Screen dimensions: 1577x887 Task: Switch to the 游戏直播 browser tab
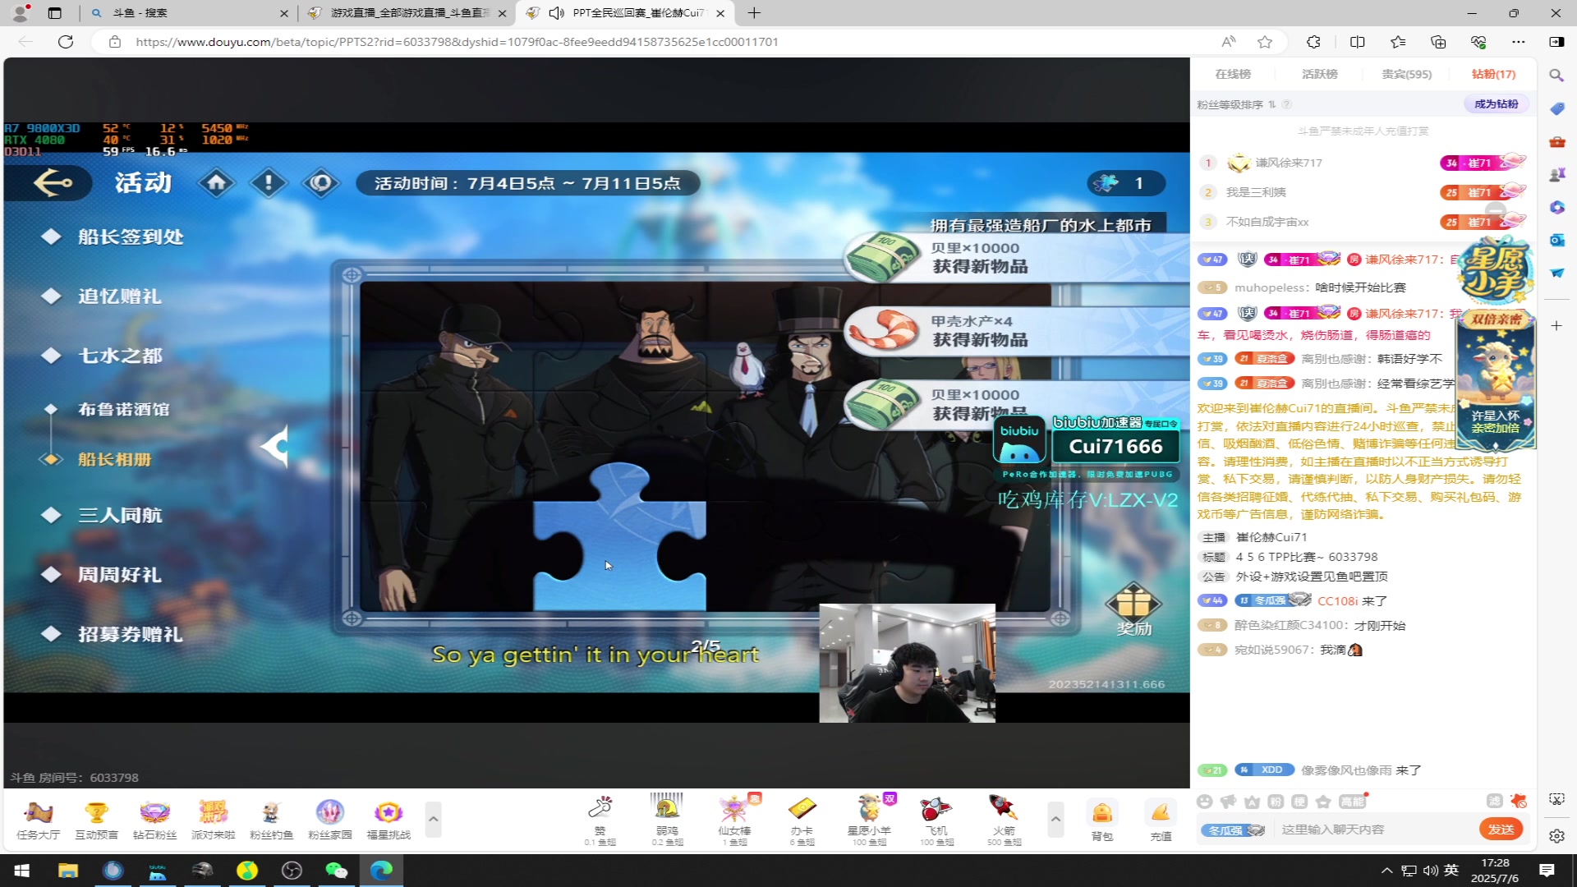click(407, 13)
